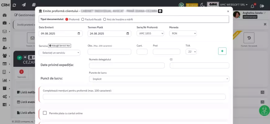Click the green plus add-service-line button
Screen dimensions: 270x124
coord(222,51)
